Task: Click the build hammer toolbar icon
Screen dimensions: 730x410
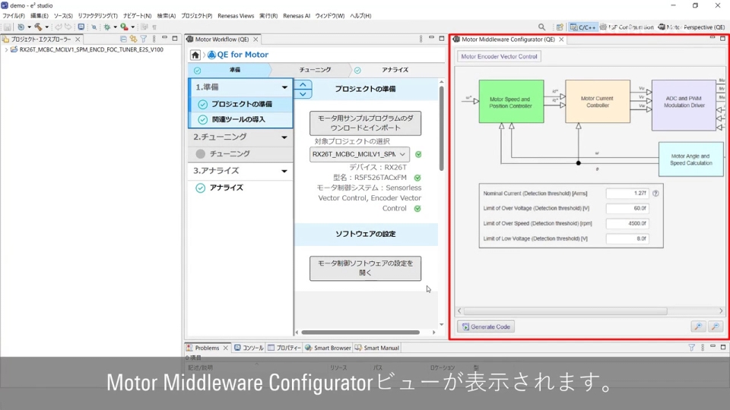Action: tap(36, 27)
